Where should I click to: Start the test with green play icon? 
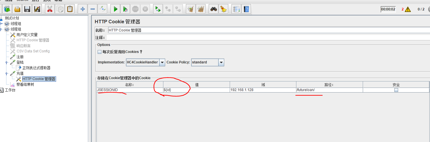[x=115, y=9]
